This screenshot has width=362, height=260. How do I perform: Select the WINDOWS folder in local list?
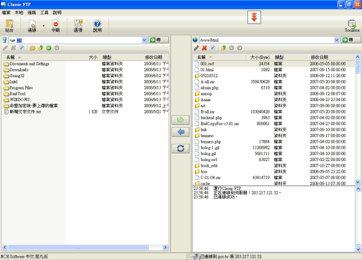pos(20,99)
